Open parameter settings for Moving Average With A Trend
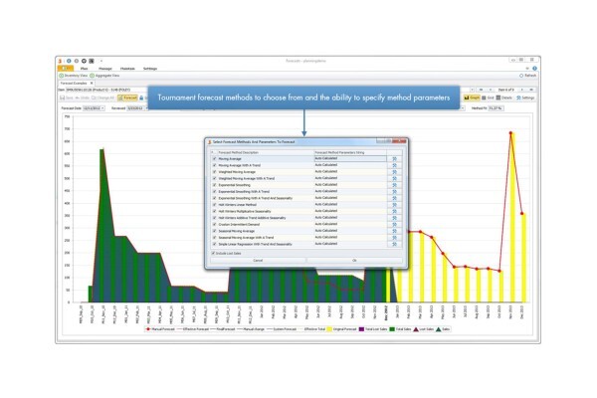 [394, 165]
